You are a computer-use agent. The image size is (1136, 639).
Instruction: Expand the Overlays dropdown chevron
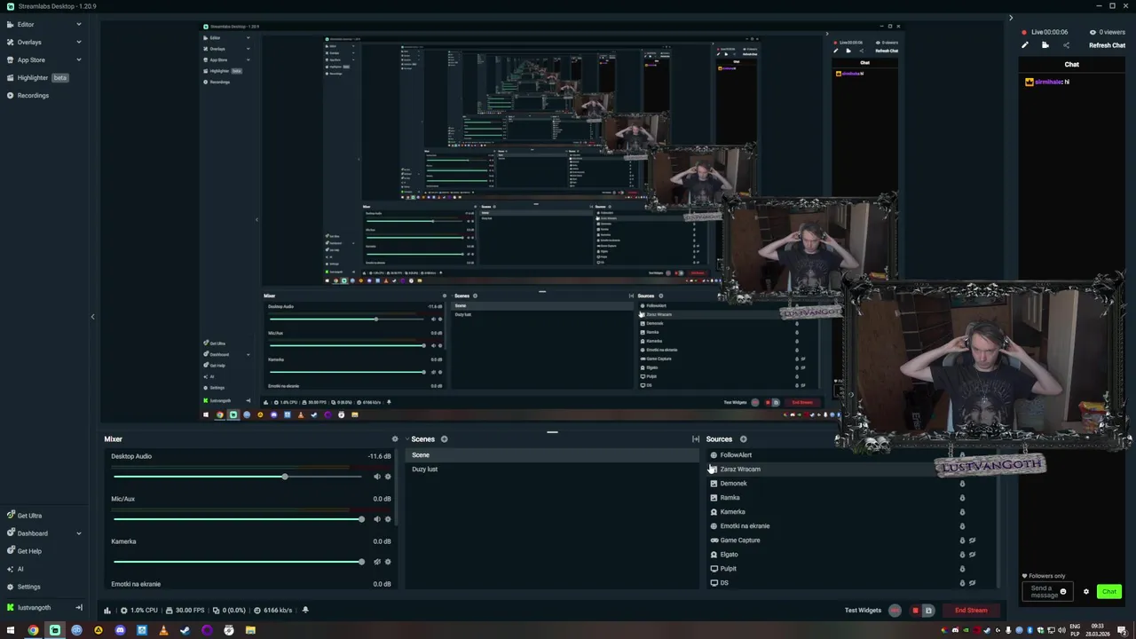tap(78, 42)
